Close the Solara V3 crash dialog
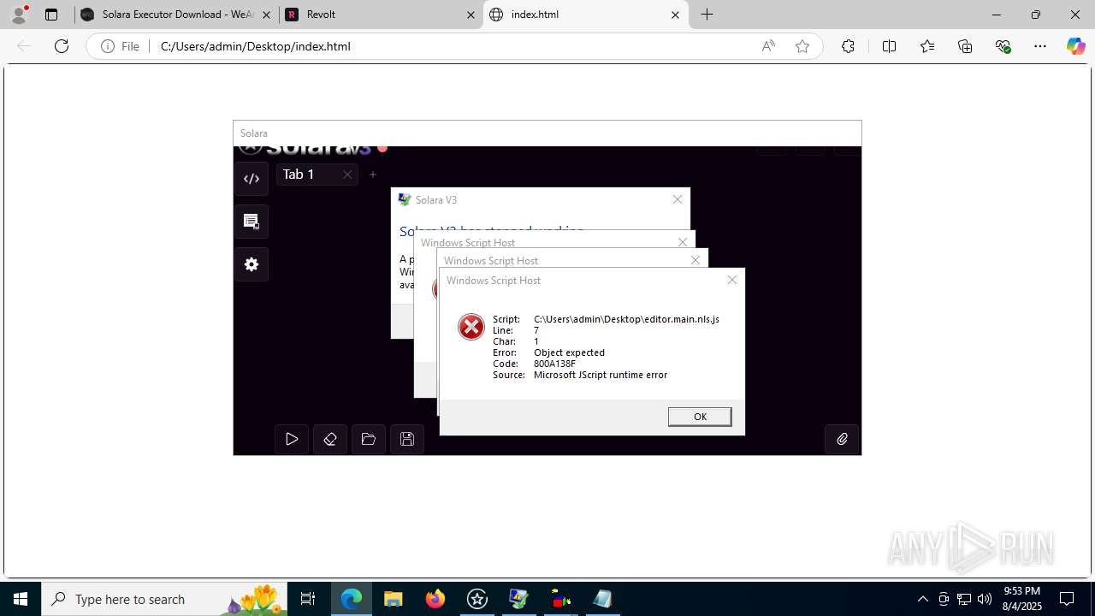The height and width of the screenshot is (616, 1095). click(678, 199)
